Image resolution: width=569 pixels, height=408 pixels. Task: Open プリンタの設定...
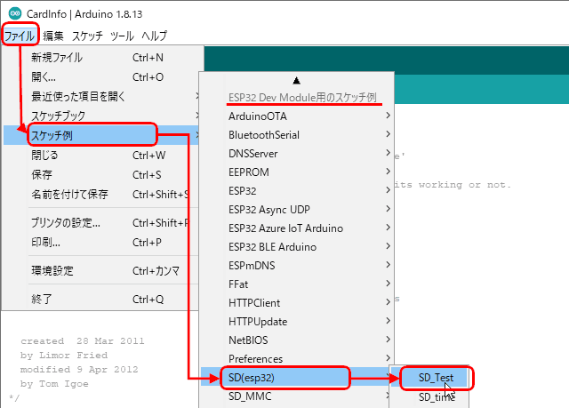click(100, 223)
